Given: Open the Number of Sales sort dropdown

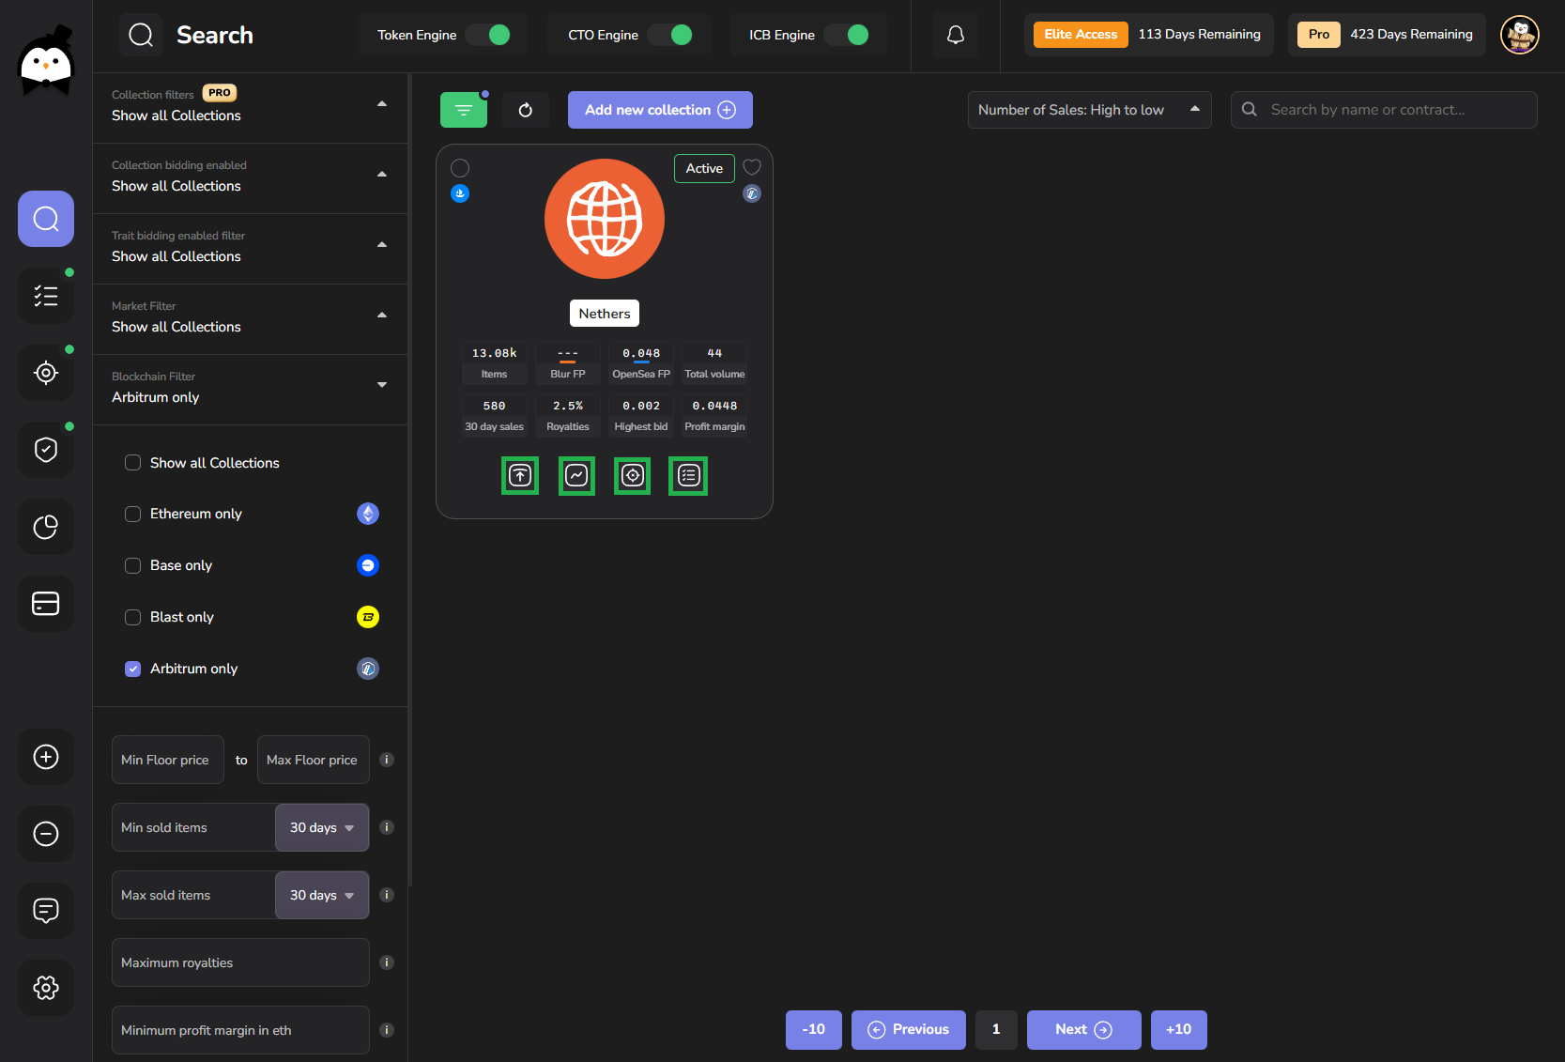Looking at the screenshot, I should point(1089,110).
